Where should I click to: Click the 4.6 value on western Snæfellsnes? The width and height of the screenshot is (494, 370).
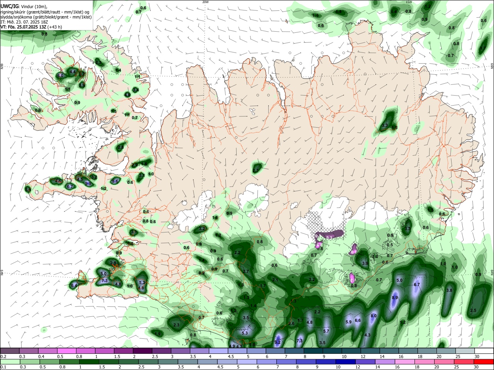[58, 181]
